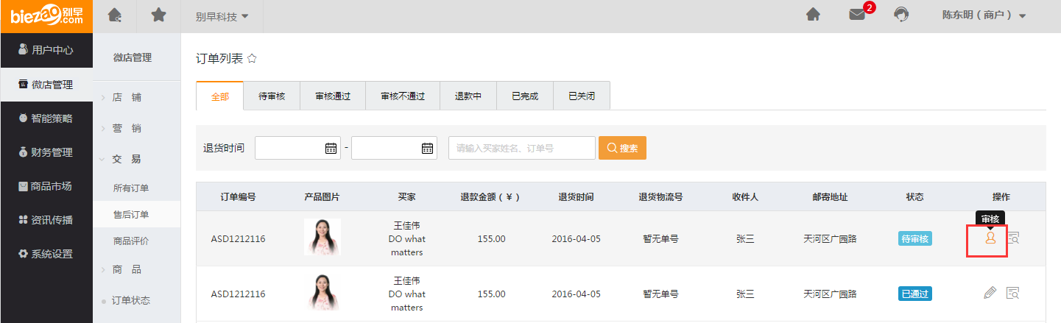Go to home via right-side house icon

[x=814, y=15]
